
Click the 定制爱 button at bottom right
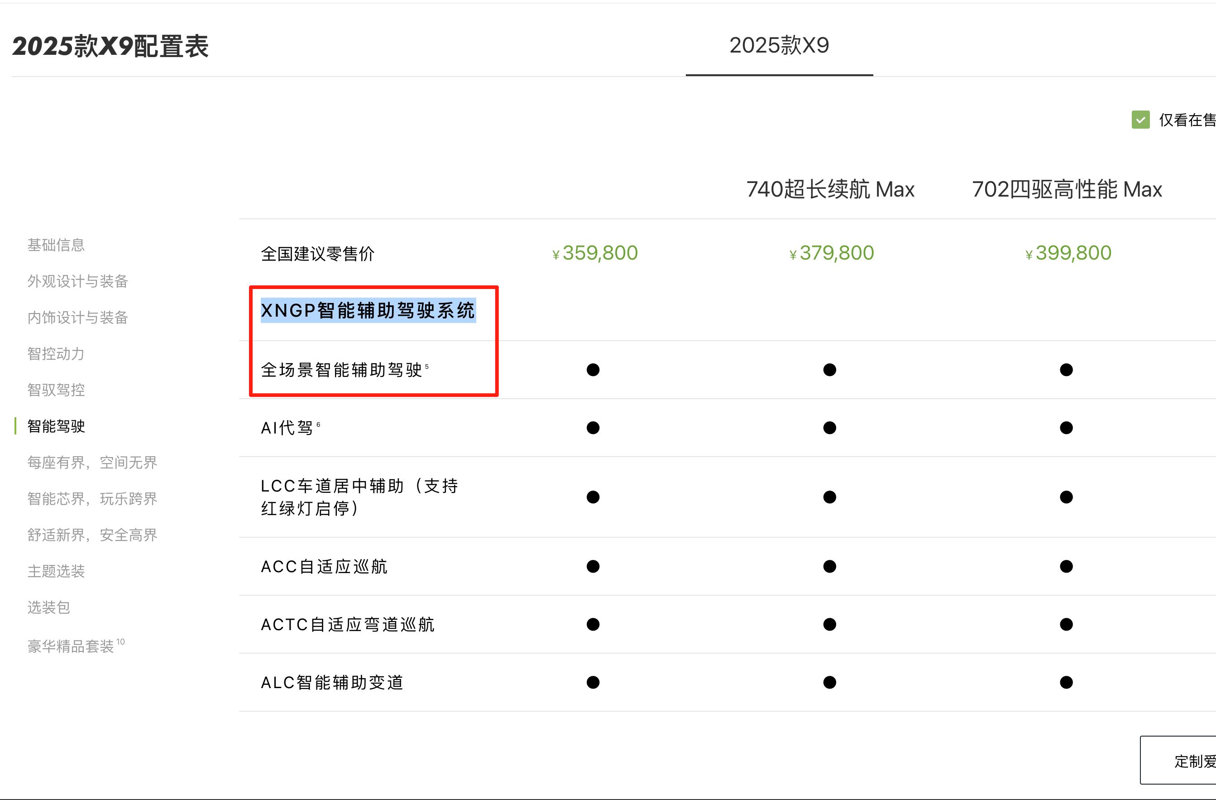[1178, 760]
